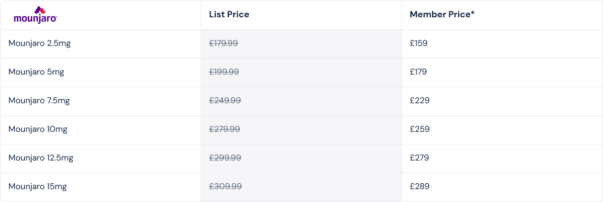The height and width of the screenshot is (202, 603).
Task: Click the struck-through £199.99 list price
Action: click(224, 72)
